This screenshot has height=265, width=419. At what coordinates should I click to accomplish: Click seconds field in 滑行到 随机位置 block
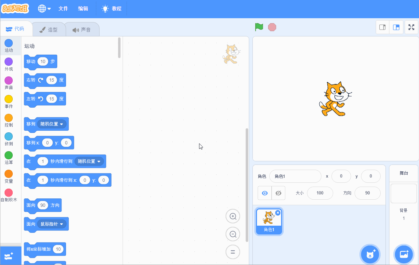(x=43, y=161)
